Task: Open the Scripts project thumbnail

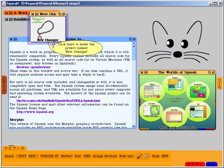Action: (152, 111)
